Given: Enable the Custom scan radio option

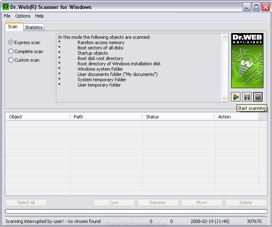Looking at the screenshot, I should 11,60.
